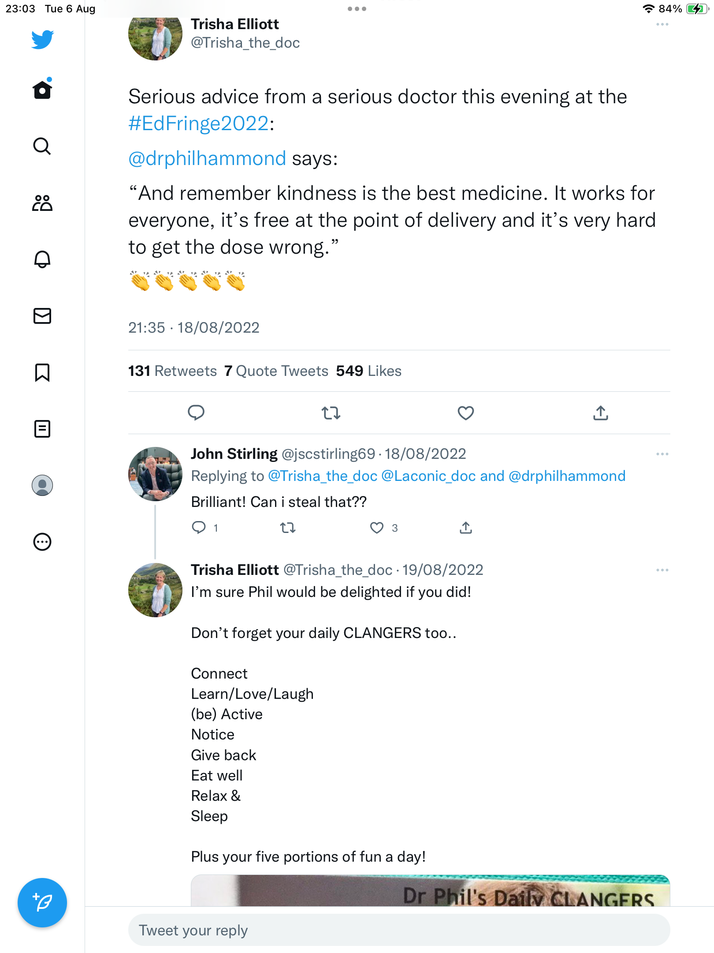Open the #EdFringe2022 hashtag link

click(199, 124)
